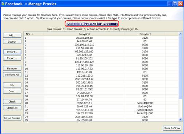Sort by the NO column header

coord(34,34)
